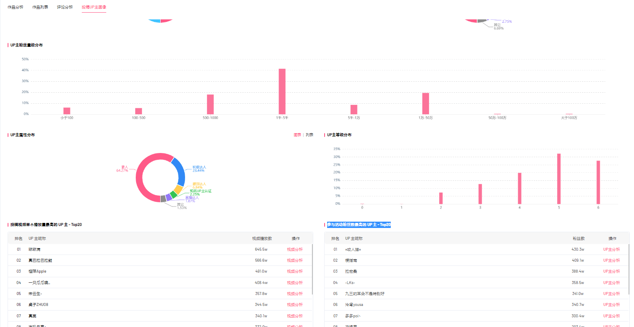This screenshot has height=327, width=634.
Task: Open 视频分析 for the 645.5w row
Action: (x=295, y=249)
